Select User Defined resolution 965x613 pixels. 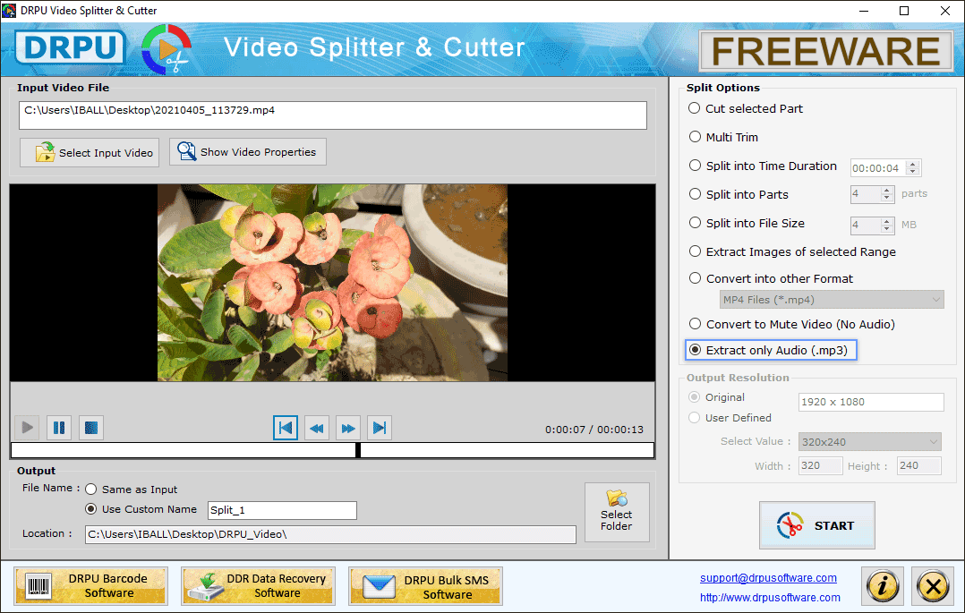[695, 417]
